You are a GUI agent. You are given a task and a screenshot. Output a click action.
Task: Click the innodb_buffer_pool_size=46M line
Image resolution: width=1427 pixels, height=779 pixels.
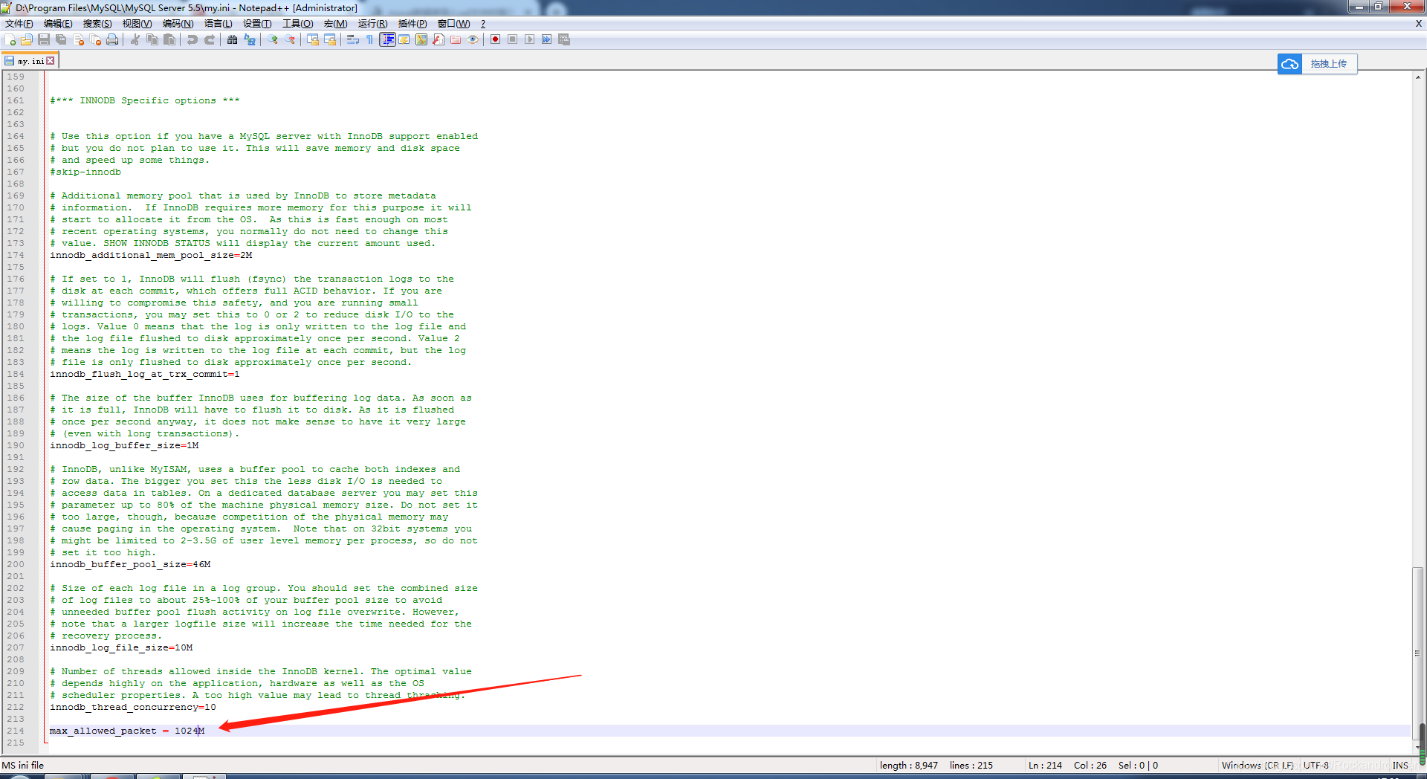[130, 564]
